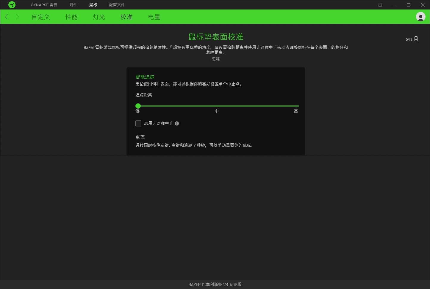
Task: Click the help icon next to 启用非对称中止
Action: tap(177, 123)
